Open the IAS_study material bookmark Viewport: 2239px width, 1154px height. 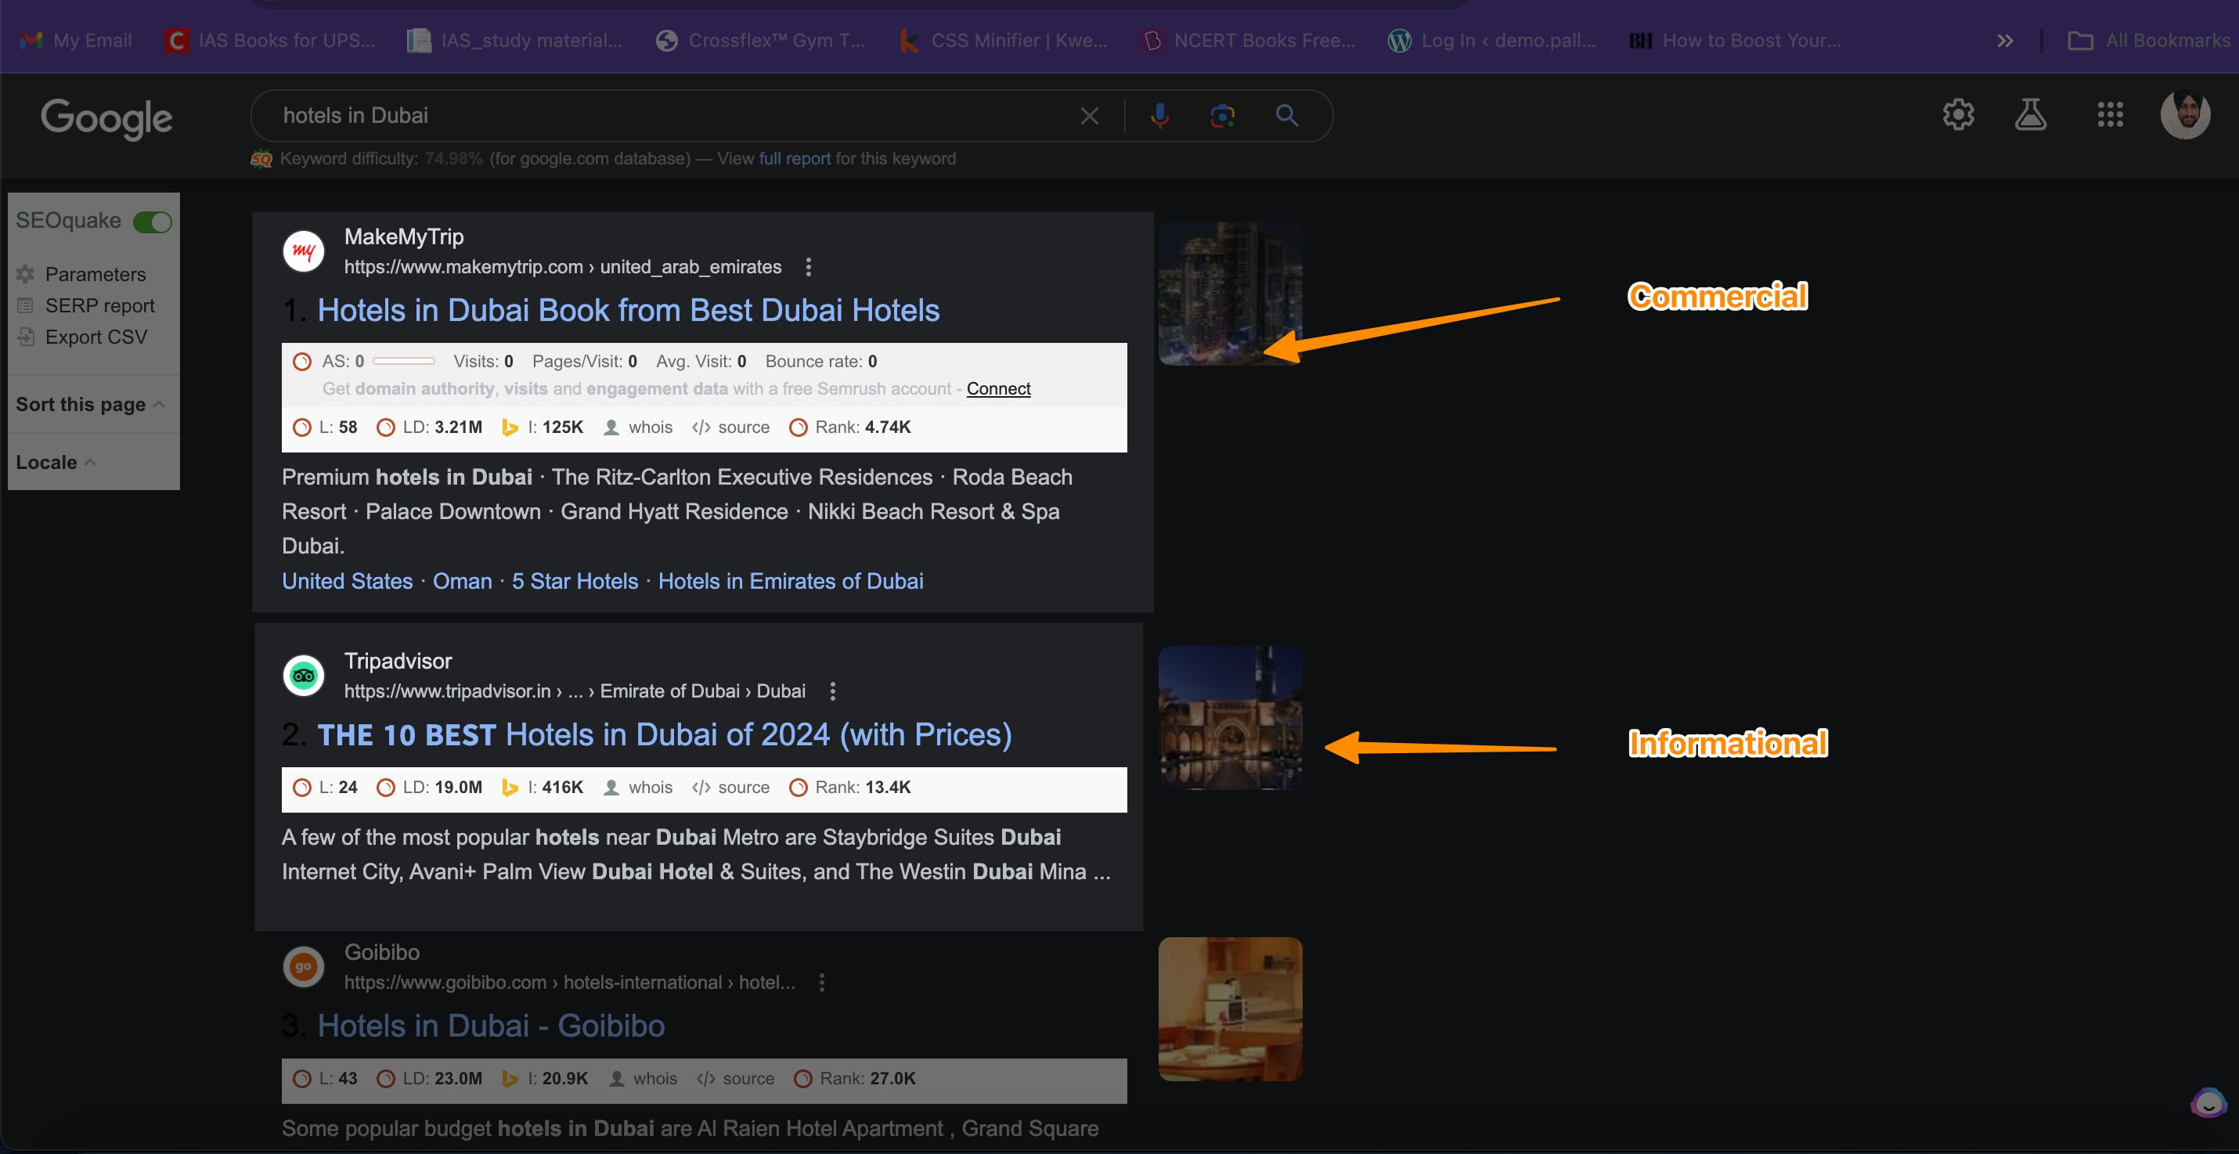(x=514, y=40)
